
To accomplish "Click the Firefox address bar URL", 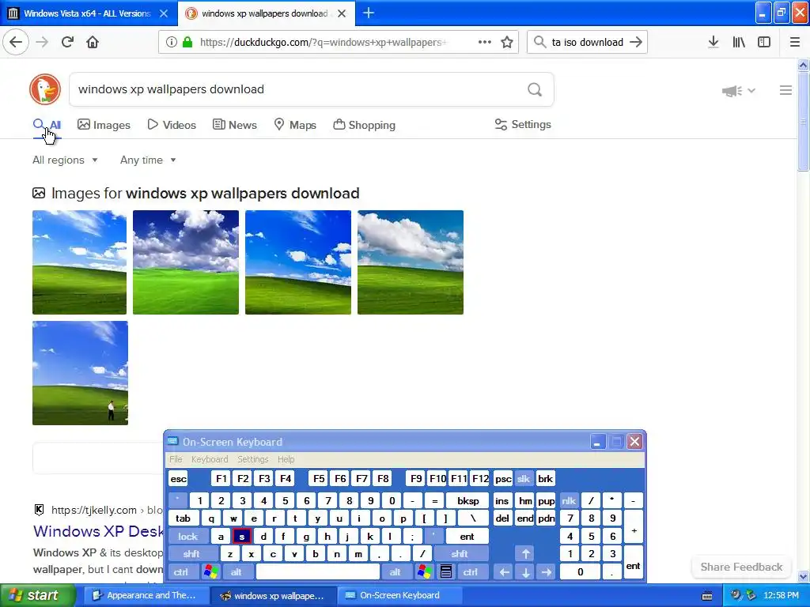I will point(324,43).
